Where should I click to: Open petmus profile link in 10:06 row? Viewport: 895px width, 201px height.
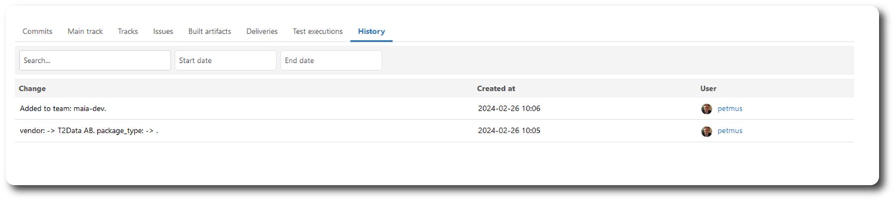(730, 109)
